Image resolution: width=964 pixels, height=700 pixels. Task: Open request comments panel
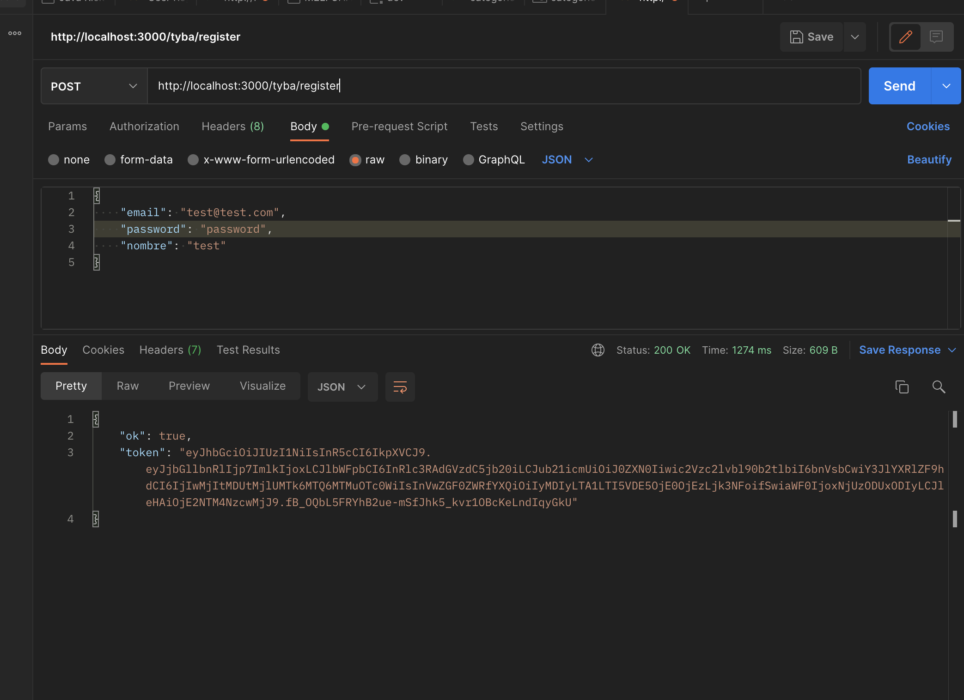937,37
